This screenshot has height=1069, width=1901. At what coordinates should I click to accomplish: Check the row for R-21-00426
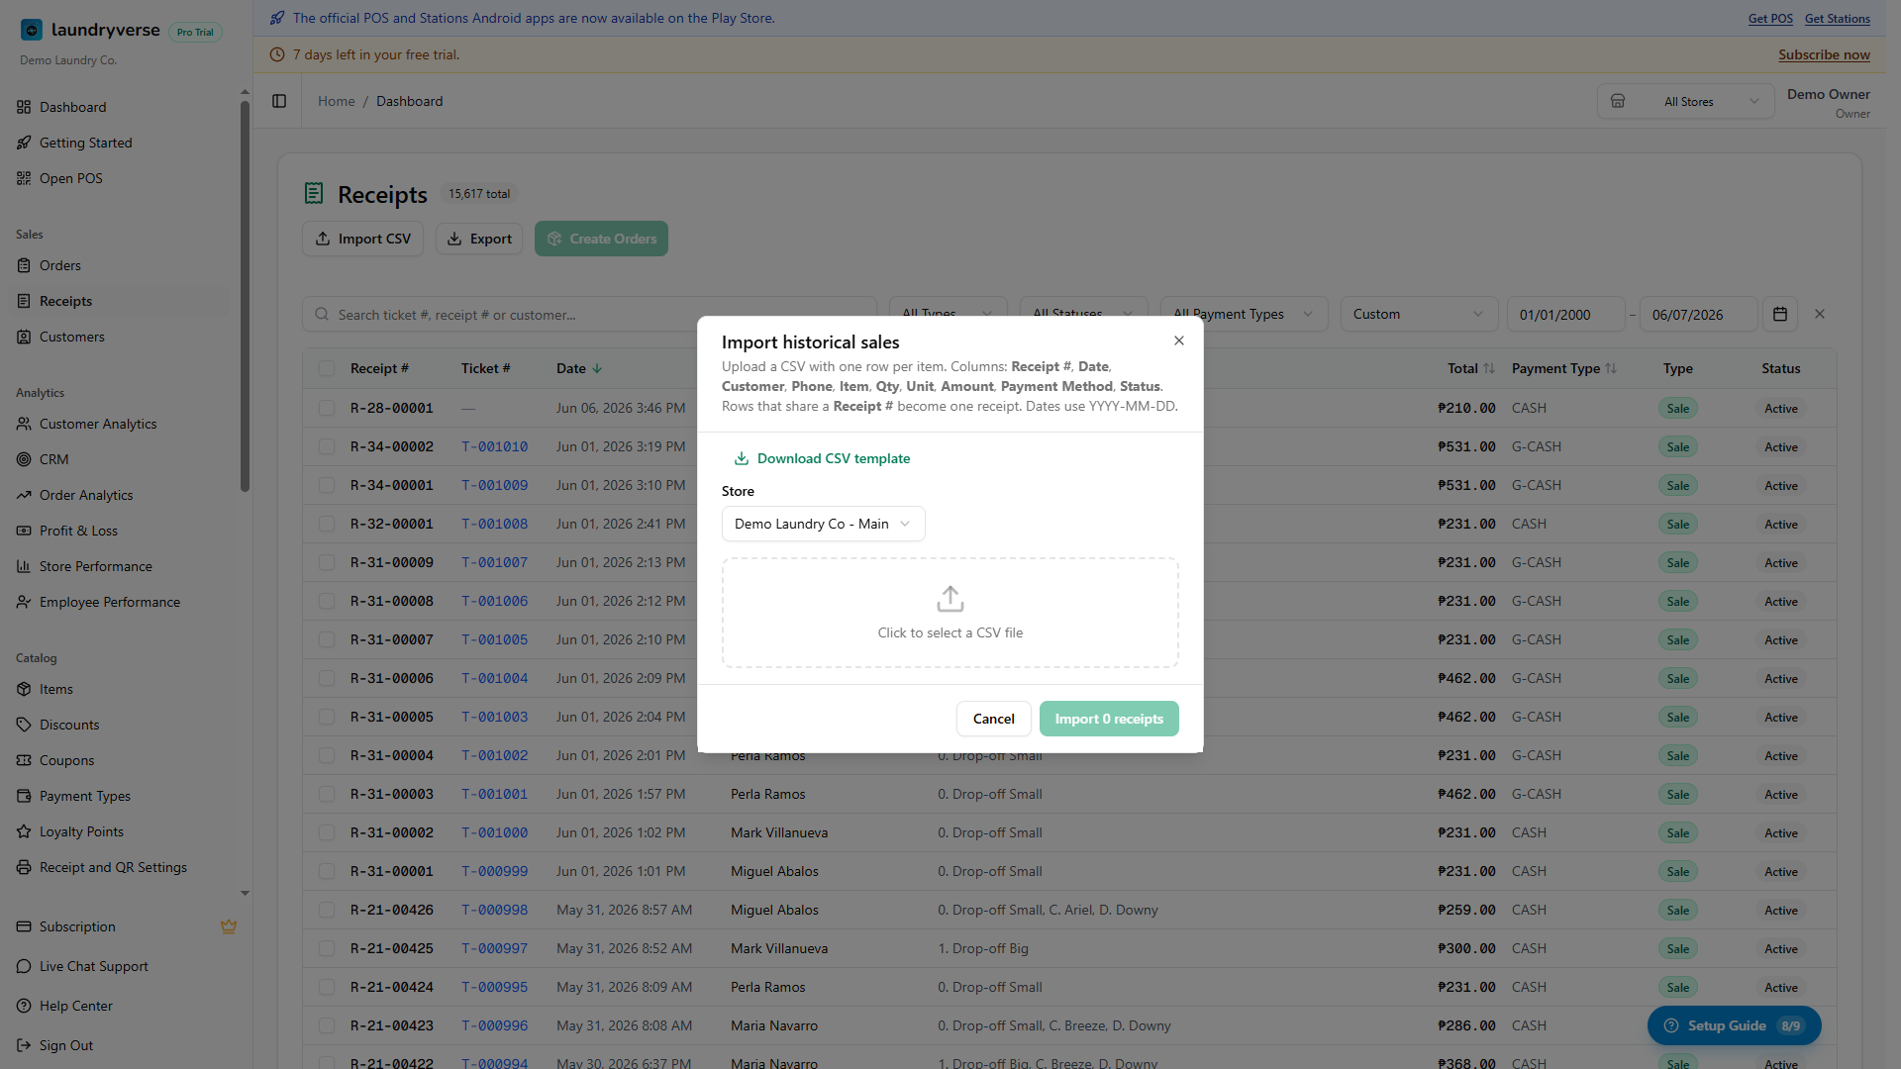click(x=327, y=910)
